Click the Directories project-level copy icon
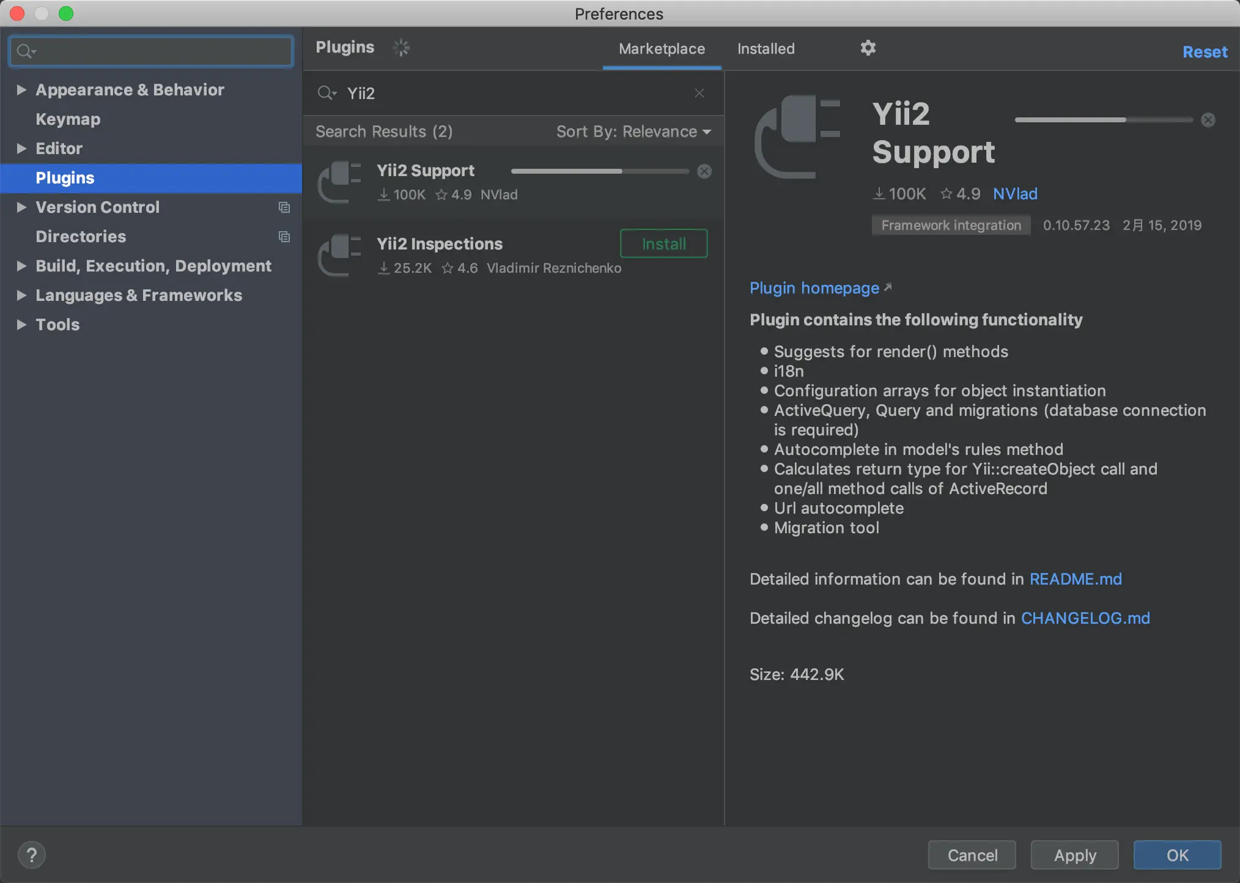 284,237
